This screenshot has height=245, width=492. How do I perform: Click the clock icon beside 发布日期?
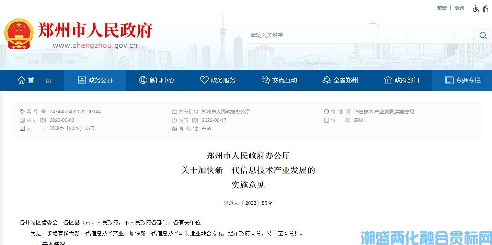pos(174,120)
